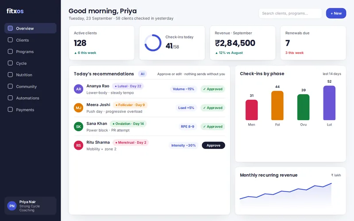Click the Automations sidebar icon
Image resolution: width=354 pixels, height=221 pixels.
pos(10,98)
